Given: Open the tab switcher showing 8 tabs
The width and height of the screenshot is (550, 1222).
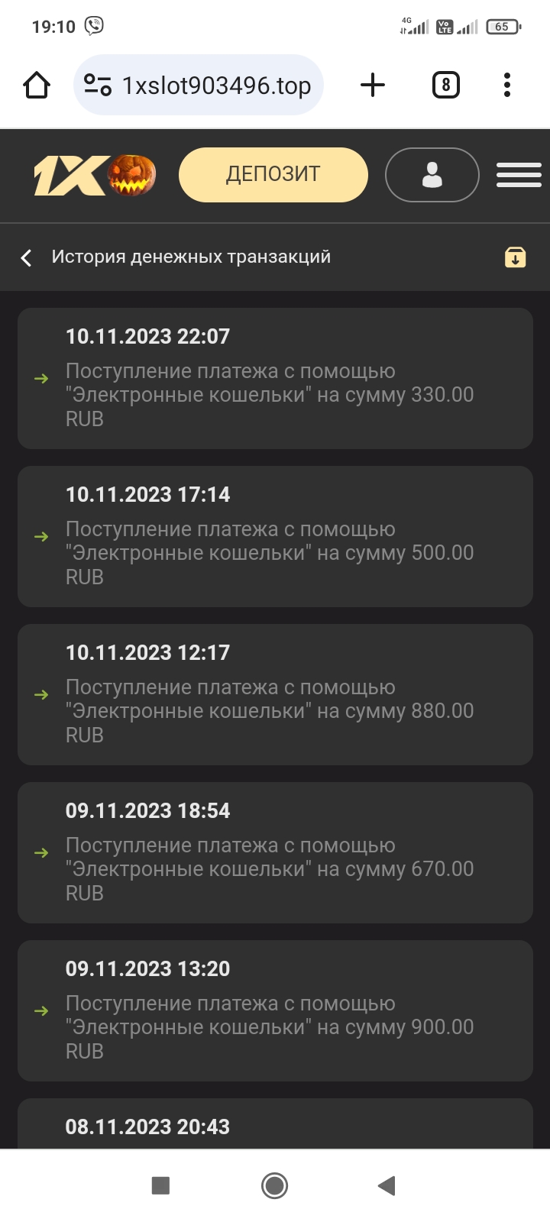Looking at the screenshot, I should pyautogui.click(x=446, y=85).
